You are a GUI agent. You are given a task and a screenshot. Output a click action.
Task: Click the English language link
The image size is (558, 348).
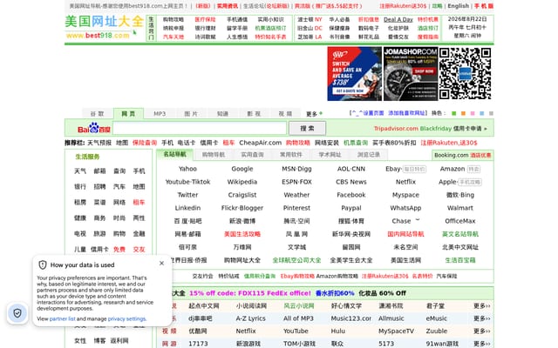pyautogui.click(x=458, y=6)
